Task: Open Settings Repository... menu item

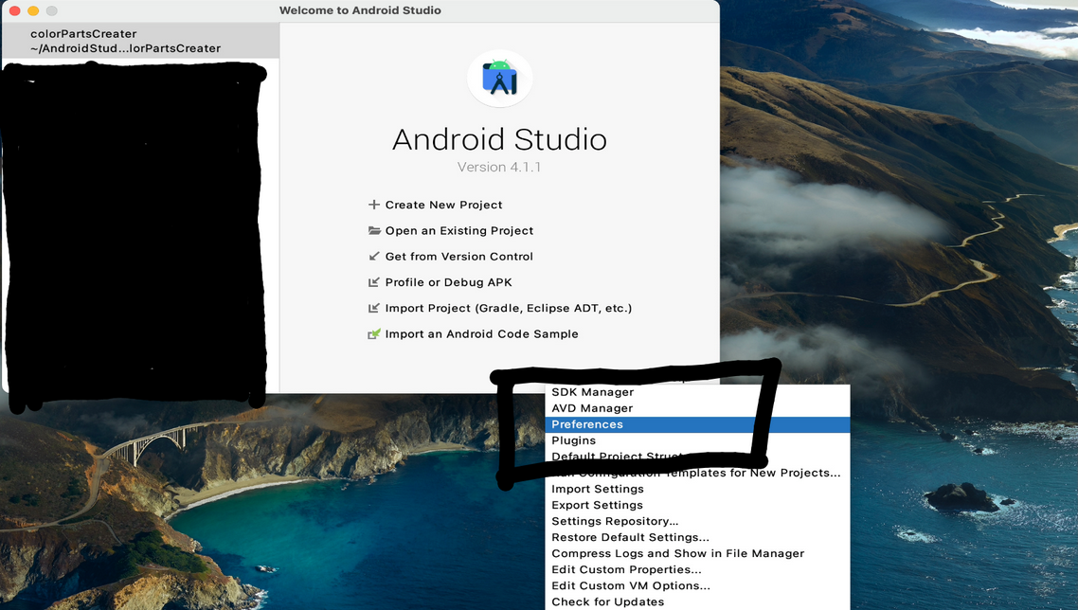Action: (x=697, y=521)
